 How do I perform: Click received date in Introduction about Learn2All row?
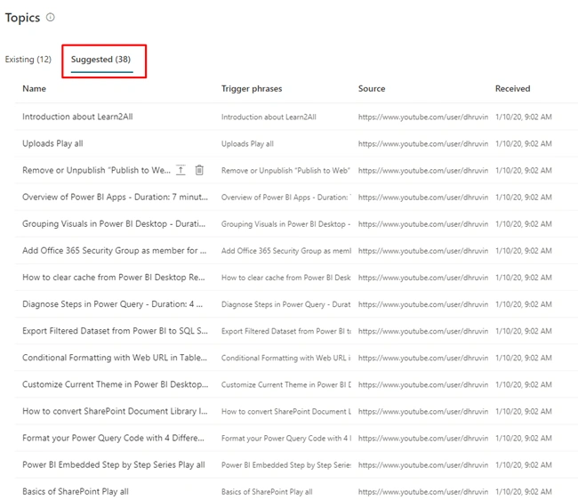[x=524, y=117]
